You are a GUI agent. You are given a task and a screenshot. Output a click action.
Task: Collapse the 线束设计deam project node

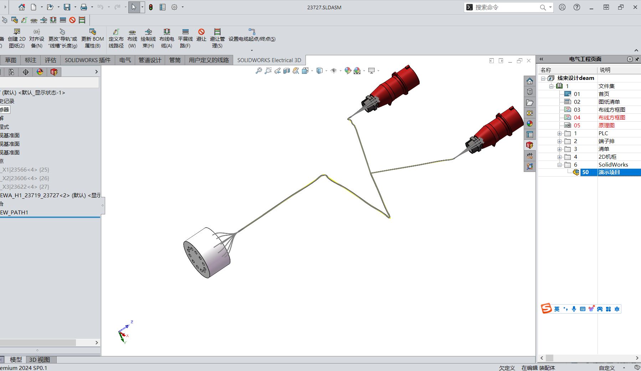(x=543, y=78)
